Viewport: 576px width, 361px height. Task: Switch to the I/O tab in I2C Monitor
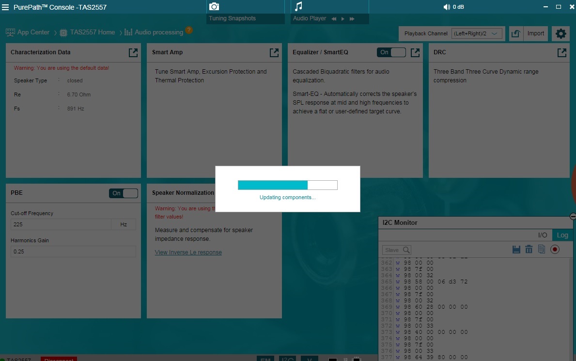(542, 235)
